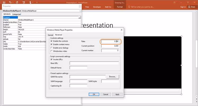Click the Current position field

coord(110,46)
